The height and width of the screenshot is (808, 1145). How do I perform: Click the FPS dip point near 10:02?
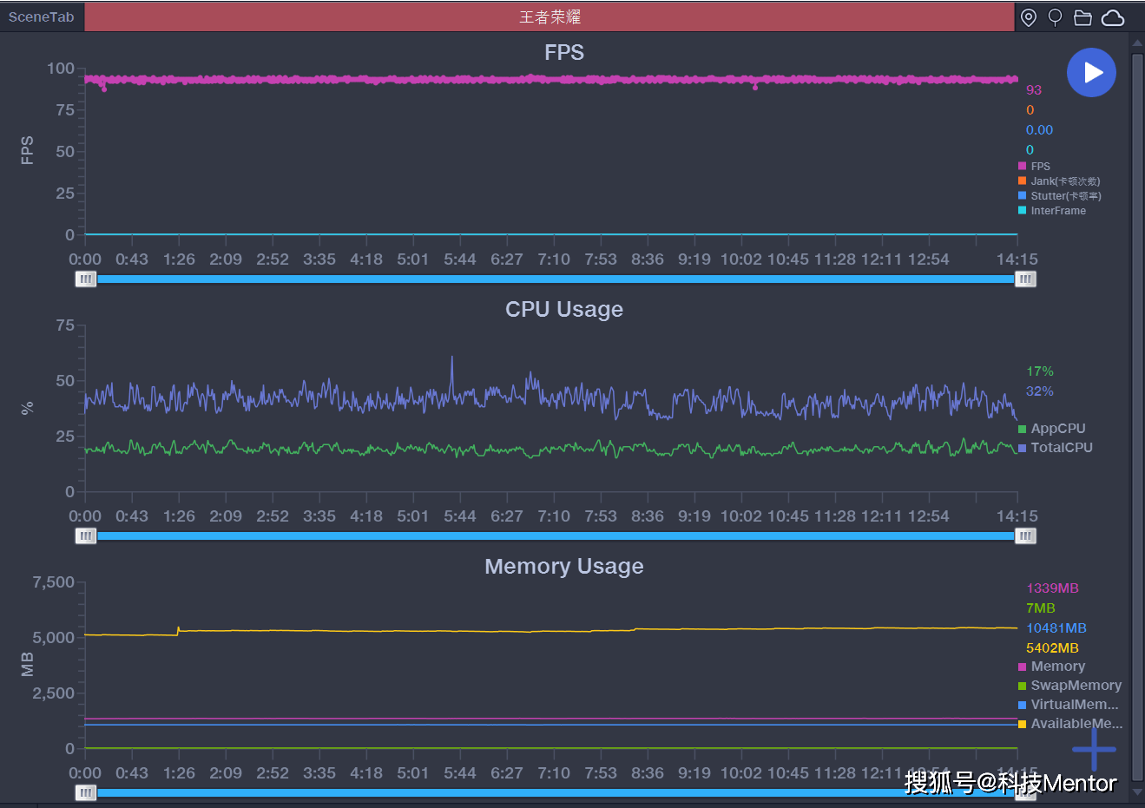(755, 87)
